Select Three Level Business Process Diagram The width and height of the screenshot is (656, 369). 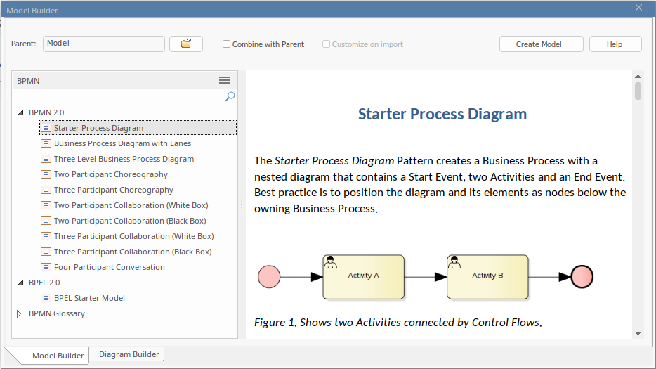124,159
